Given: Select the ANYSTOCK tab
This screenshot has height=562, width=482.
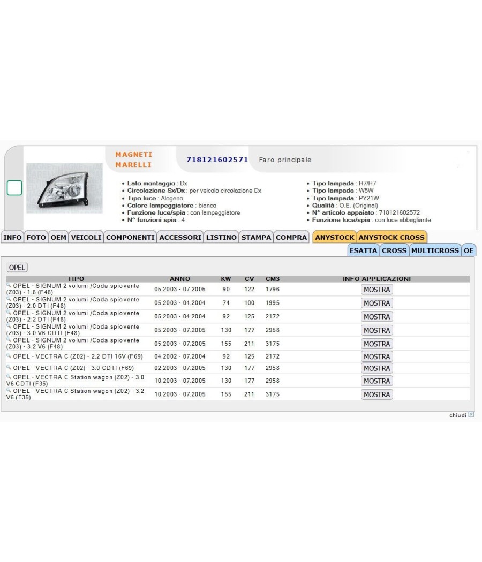Looking at the screenshot, I should coord(335,237).
